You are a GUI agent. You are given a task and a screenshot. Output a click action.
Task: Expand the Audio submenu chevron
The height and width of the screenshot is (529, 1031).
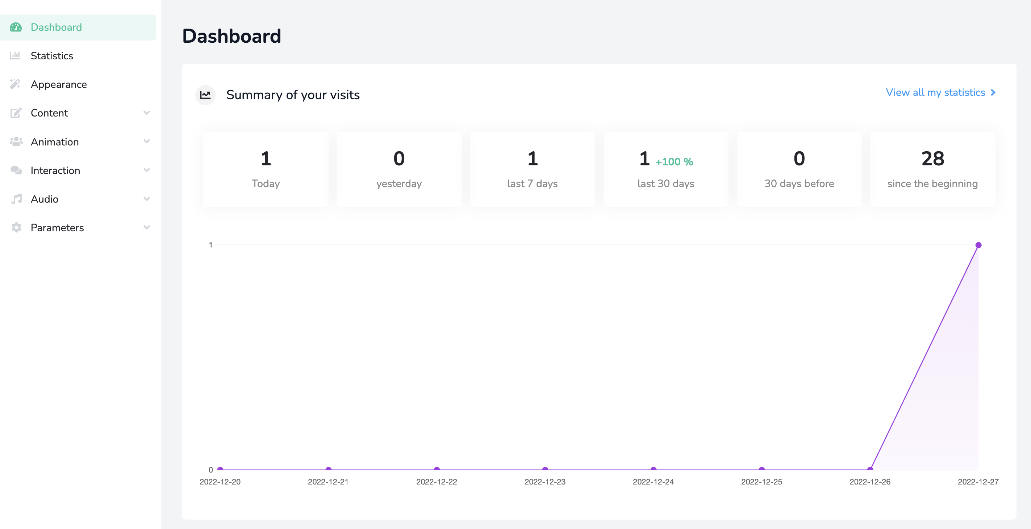(x=146, y=199)
